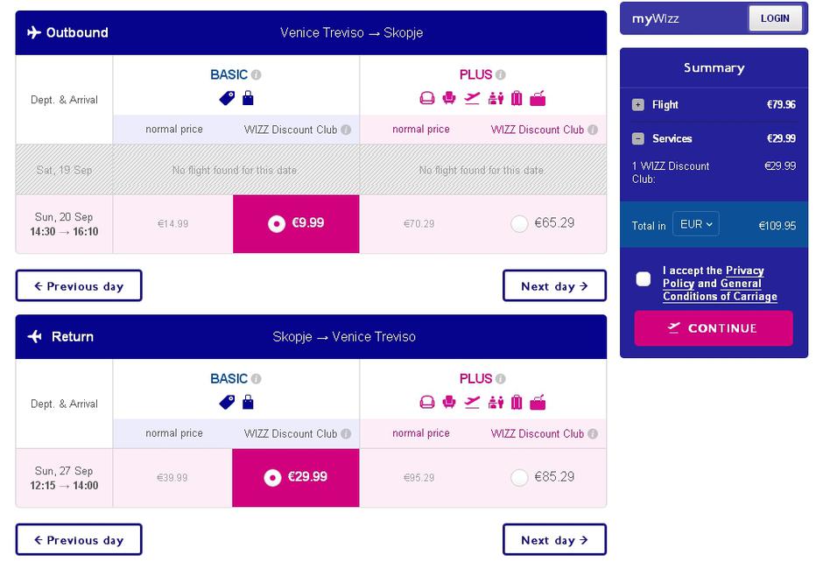Screen dimensions: 823x562
Task: Click the €14.99 normal price fare cell
Action: [172, 224]
